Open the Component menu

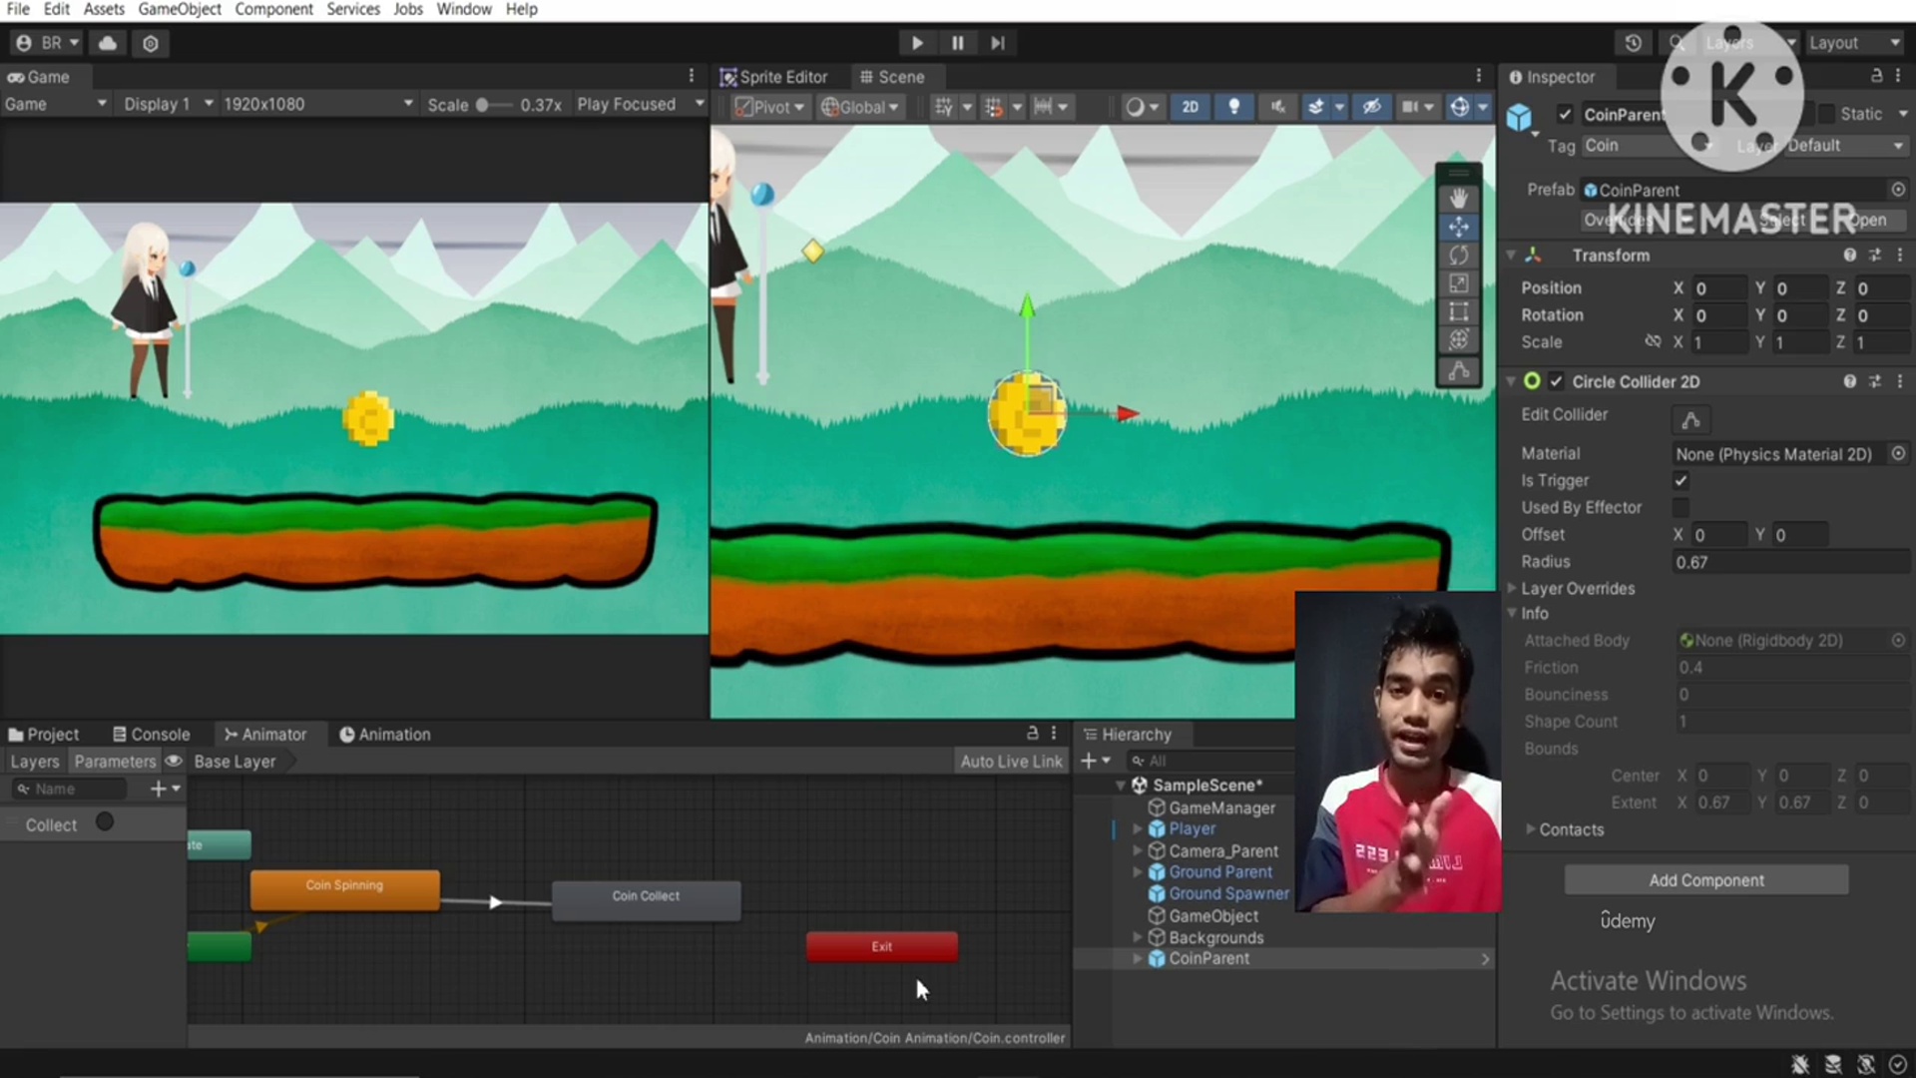(273, 9)
